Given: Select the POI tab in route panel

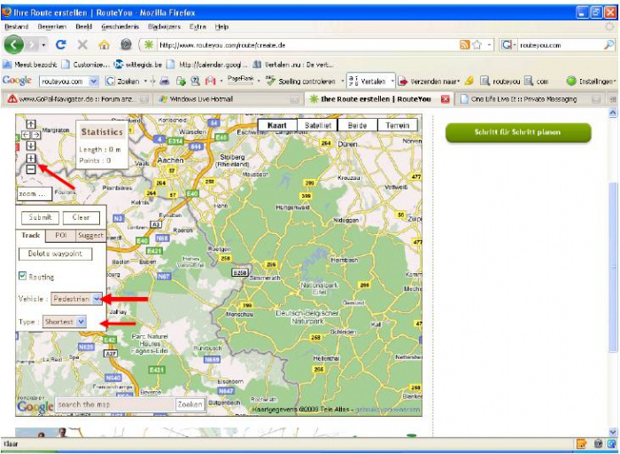Looking at the screenshot, I should [x=60, y=235].
